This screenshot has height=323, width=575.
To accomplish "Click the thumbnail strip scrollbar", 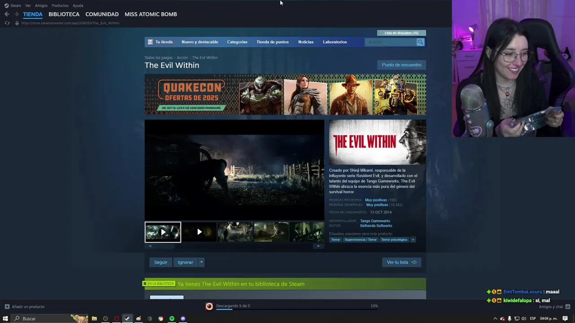I will tap(234, 246).
